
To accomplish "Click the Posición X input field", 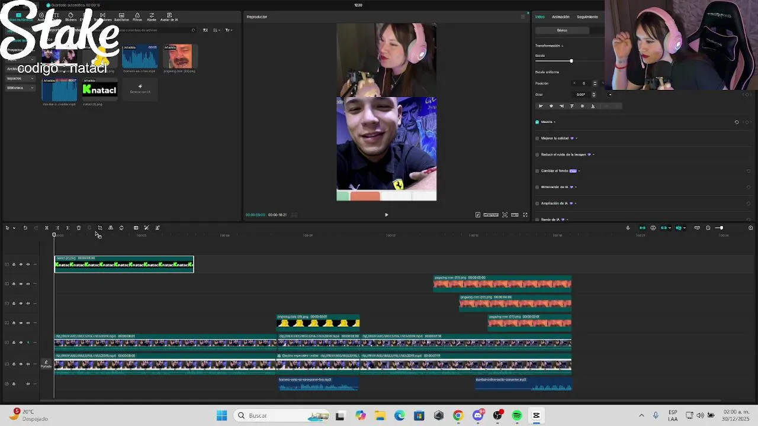I will (x=583, y=83).
